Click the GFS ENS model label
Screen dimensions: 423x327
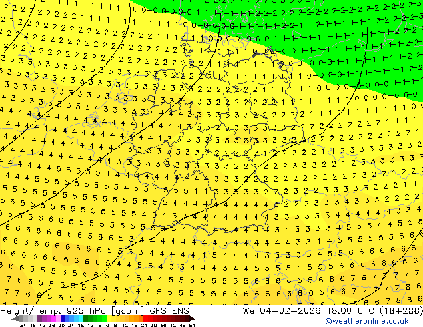[169, 311]
